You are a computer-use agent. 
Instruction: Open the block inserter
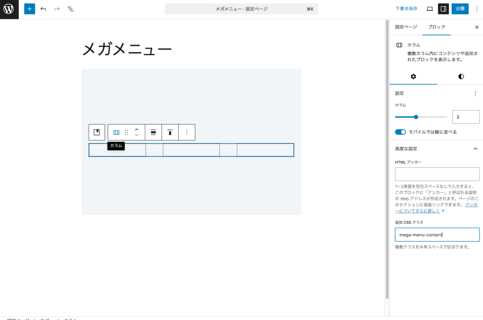point(29,8)
